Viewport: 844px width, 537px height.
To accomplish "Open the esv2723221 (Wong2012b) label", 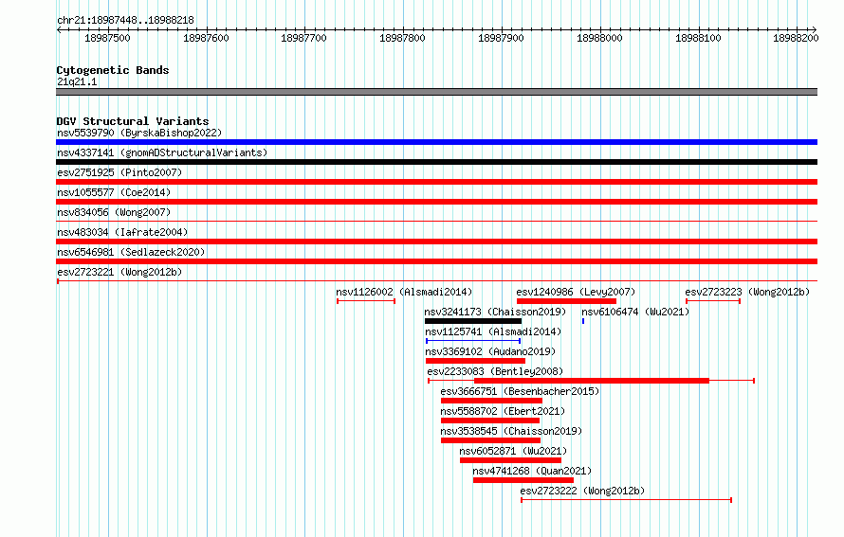I will (119, 272).
